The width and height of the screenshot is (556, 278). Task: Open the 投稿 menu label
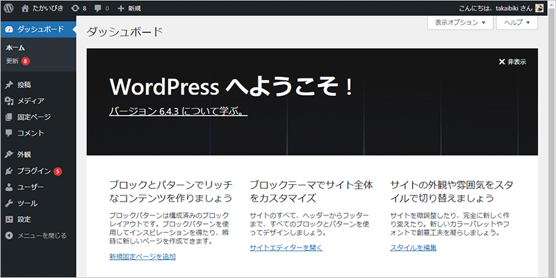pos(24,85)
